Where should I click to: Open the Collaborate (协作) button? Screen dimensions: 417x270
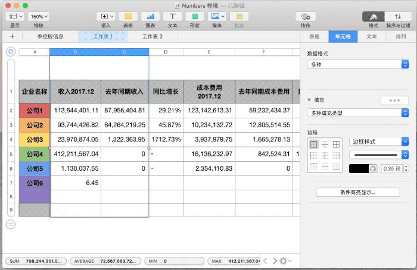pos(306,17)
